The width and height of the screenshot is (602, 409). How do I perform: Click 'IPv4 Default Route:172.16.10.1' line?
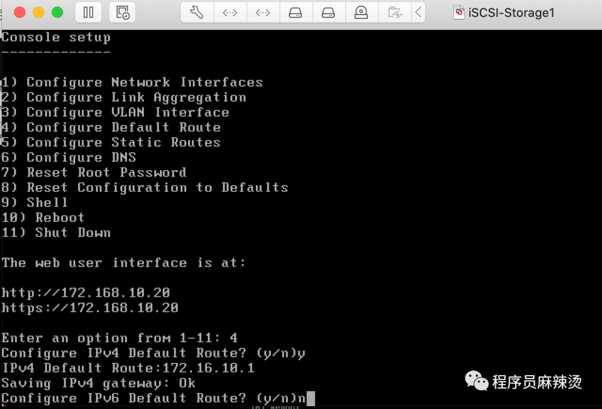pos(128,368)
